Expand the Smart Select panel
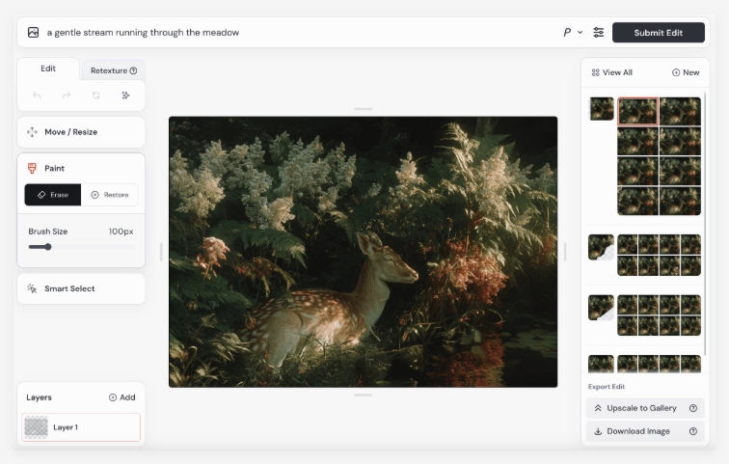This screenshot has height=464, width=729. tap(81, 288)
